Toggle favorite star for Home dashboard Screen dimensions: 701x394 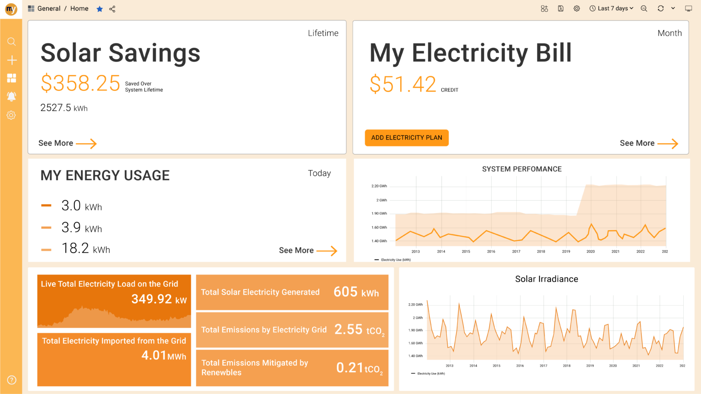tap(99, 8)
